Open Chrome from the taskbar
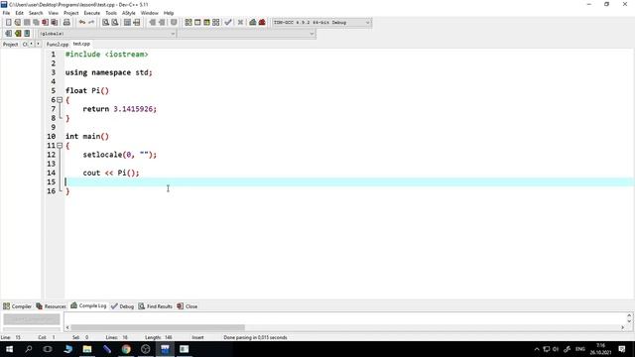This screenshot has width=635, height=357. 126,349
